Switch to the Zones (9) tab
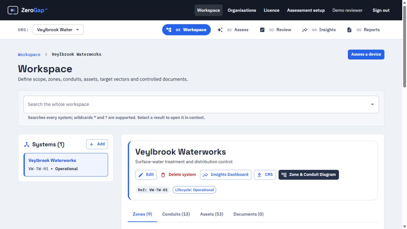 pyautogui.click(x=143, y=214)
